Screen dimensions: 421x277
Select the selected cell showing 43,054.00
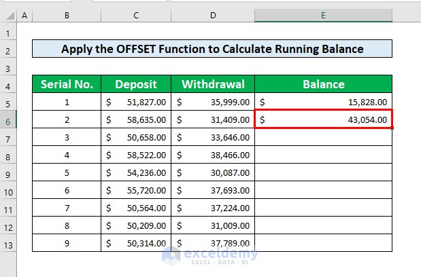(323, 119)
